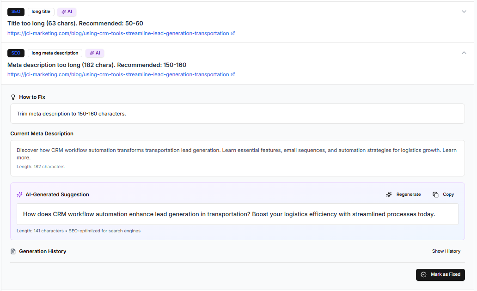The height and width of the screenshot is (291, 477).
Task: Select the "long meta description" tag
Action: coord(55,53)
